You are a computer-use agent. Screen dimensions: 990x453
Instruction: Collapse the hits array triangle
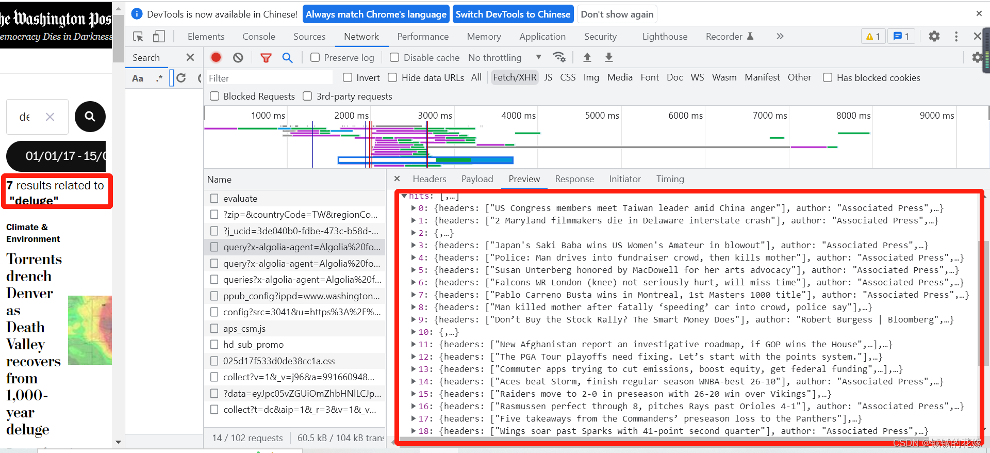[404, 196]
